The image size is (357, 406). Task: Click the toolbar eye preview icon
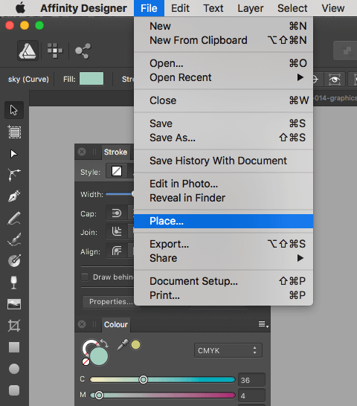click(335, 80)
